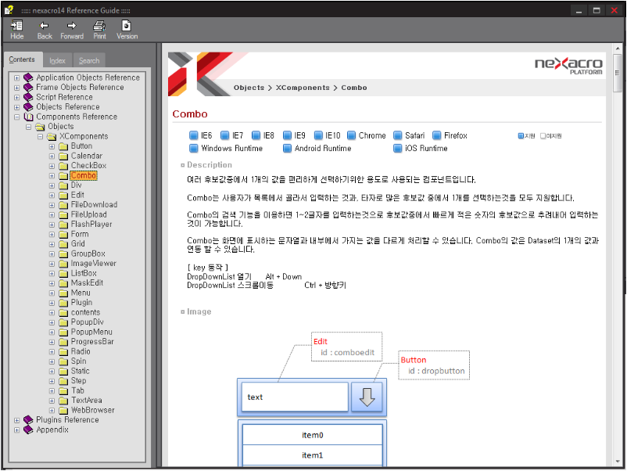Click the Windows Runtime support indicator box
This screenshot has height=471, width=627.
tap(194, 149)
